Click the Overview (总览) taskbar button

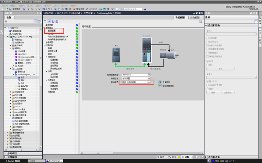coord(36,161)
